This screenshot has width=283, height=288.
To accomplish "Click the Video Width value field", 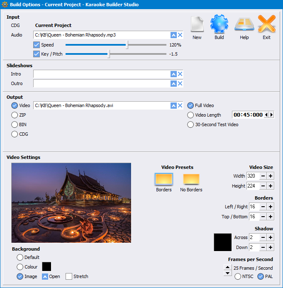I will (253, 176).
